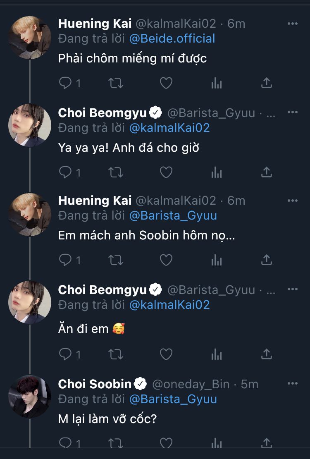Reply to Huening Kai's "Em mách anh Soobin" tweet
This screenshot has height=459, width=310.
66,260
